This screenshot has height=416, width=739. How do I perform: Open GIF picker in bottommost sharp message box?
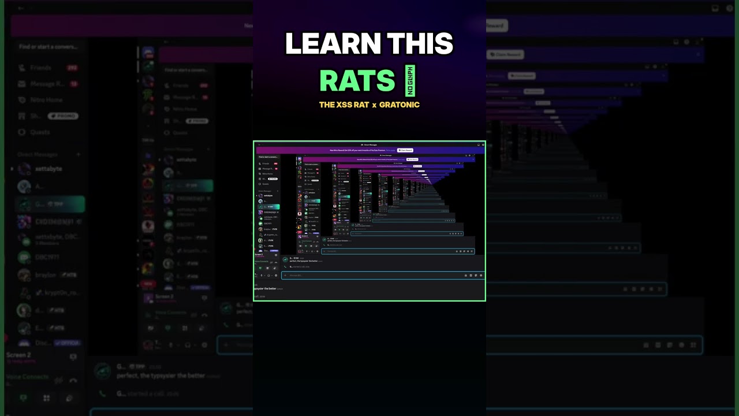click(x=471, y=275)
